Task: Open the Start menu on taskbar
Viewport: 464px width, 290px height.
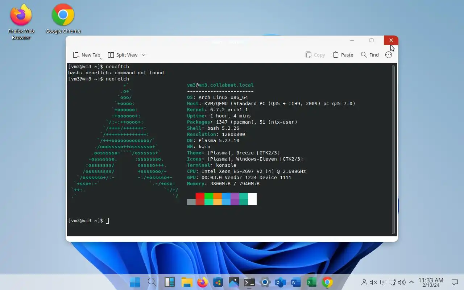Action: pyautogui.click(x=135, y=282)
